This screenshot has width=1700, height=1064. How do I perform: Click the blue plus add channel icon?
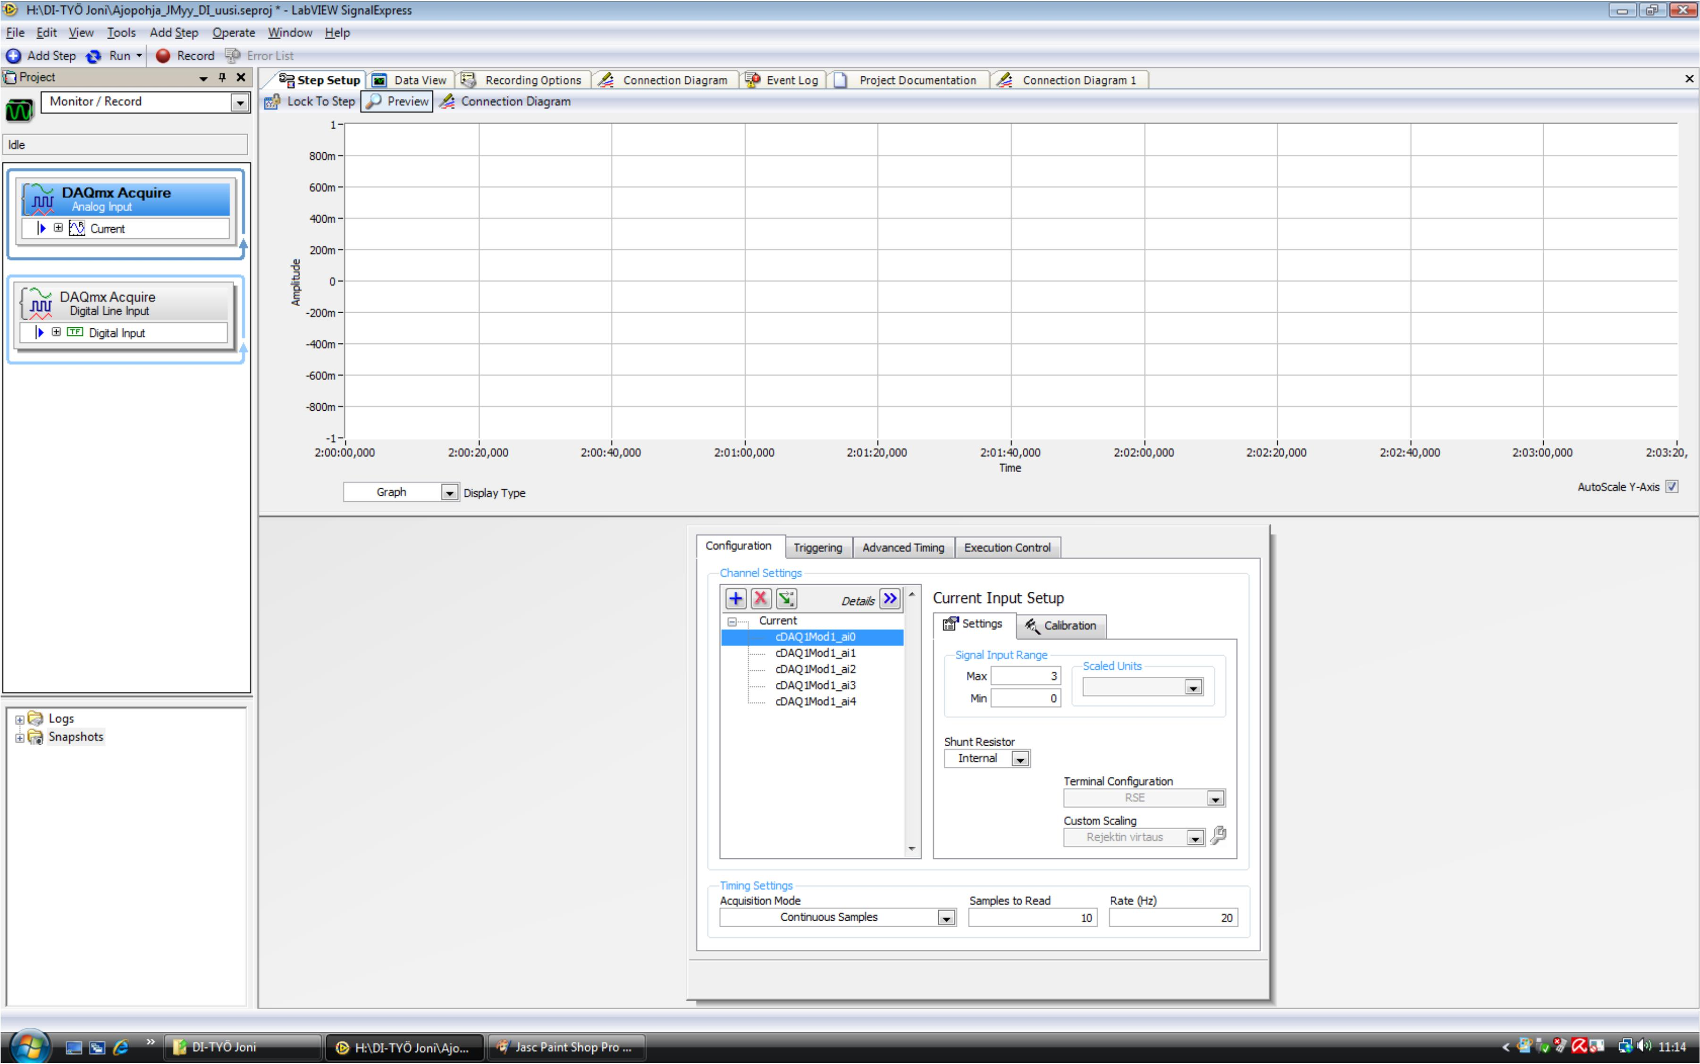[x=735, y=598]
